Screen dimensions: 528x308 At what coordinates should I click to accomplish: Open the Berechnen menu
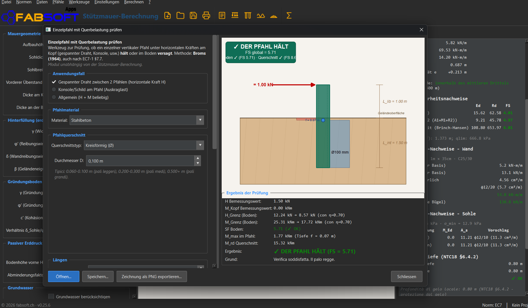pyautogui.click(x=134, y=2)
